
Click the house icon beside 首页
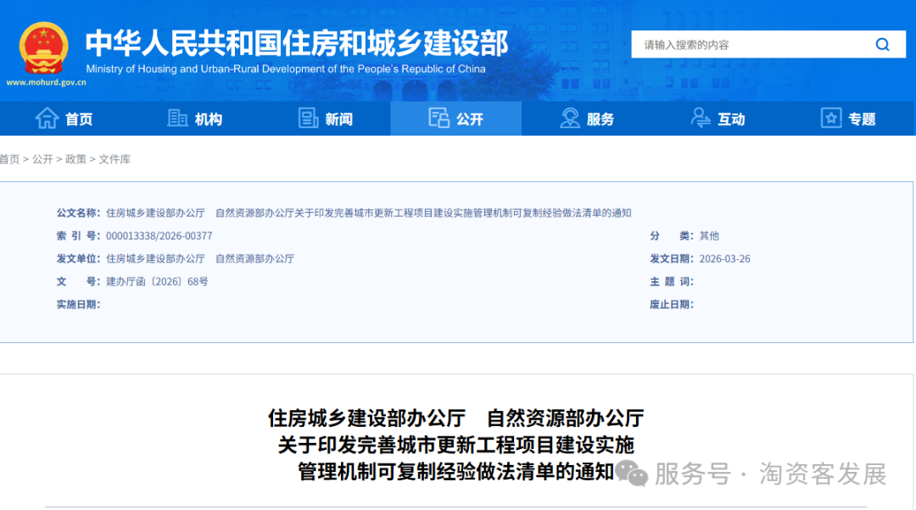tap(47, 119)
